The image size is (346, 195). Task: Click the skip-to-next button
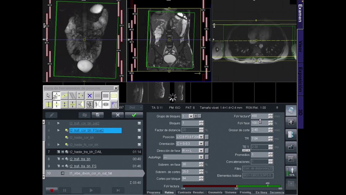(x=118, y=190)
